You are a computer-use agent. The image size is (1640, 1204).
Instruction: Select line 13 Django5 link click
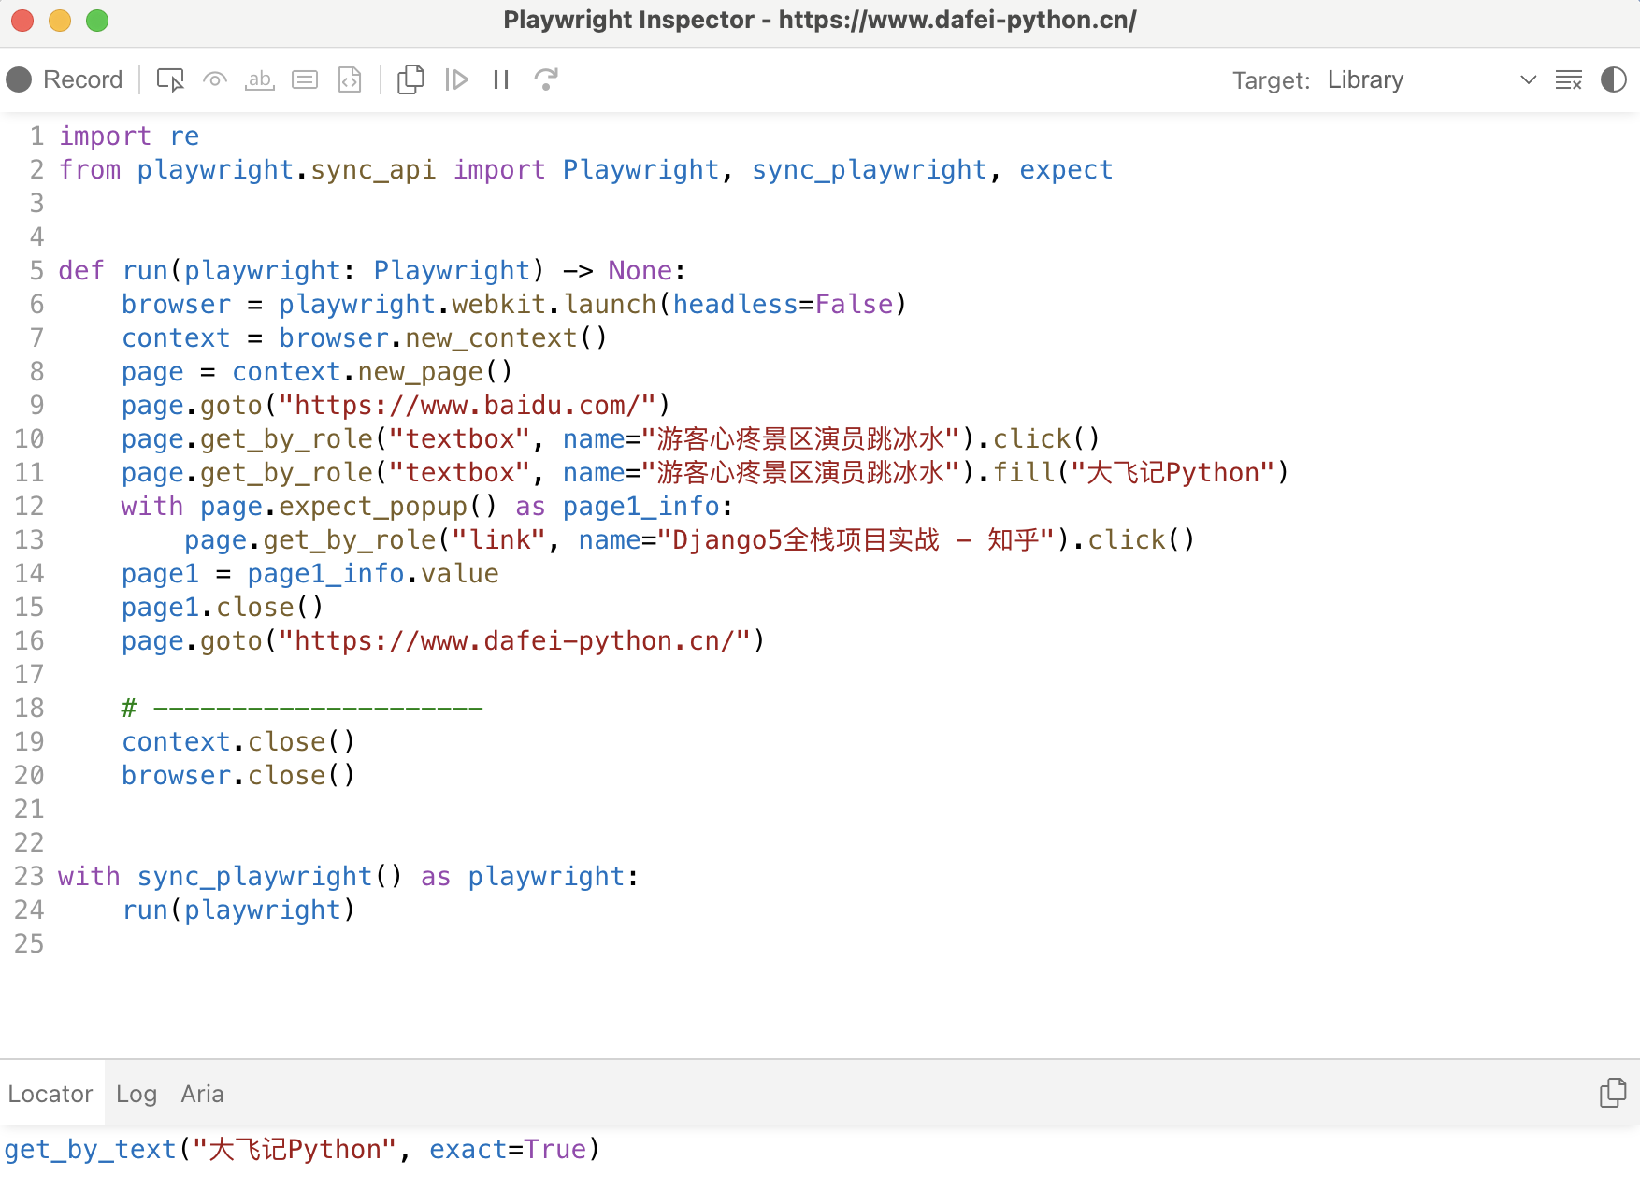point(689,539)
